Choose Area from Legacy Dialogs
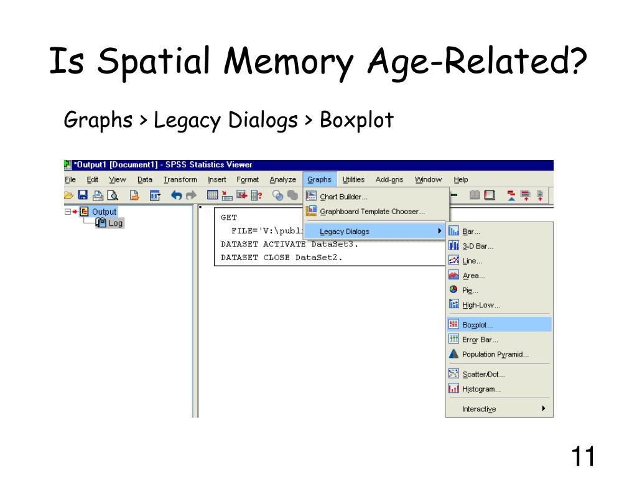The width and height of the screenshot is (637, 478). tap(500, 275)
